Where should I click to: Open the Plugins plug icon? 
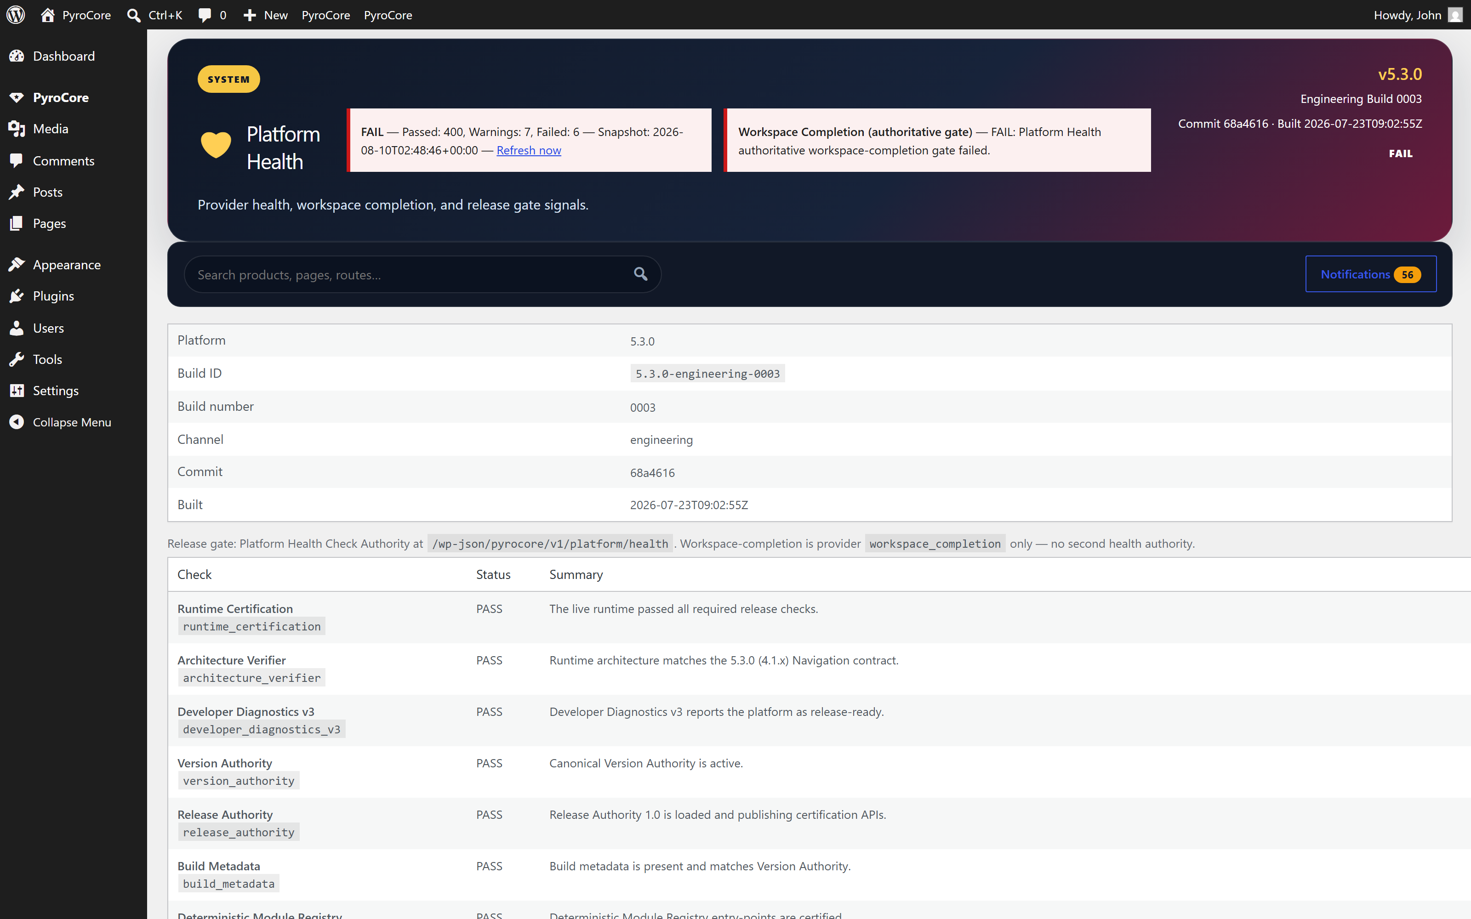(x=17, y=296)
